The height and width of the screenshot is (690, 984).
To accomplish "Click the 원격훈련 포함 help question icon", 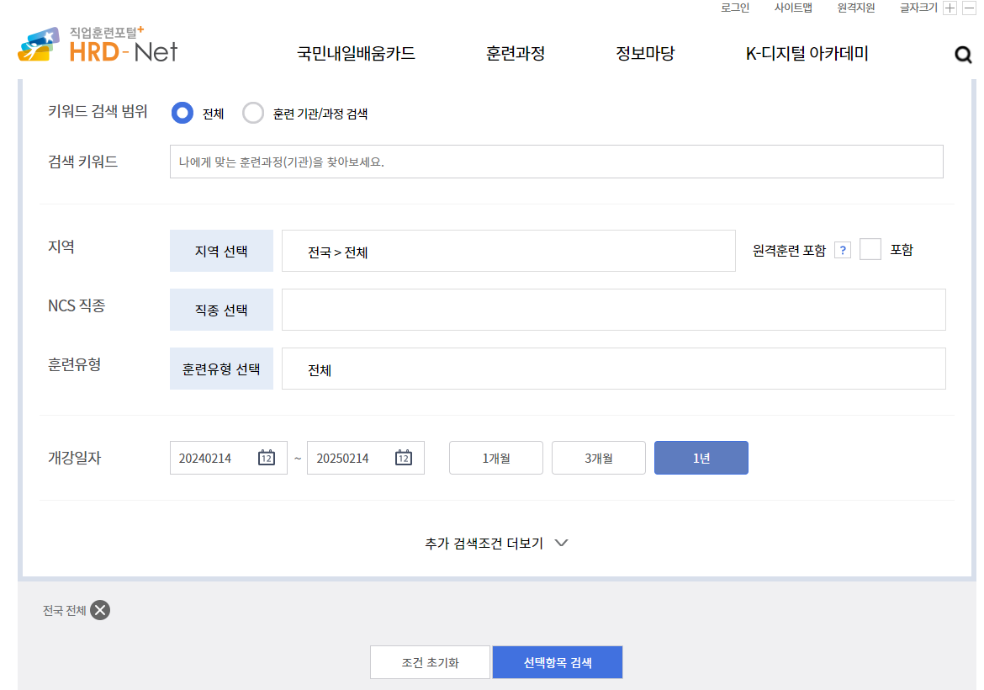I will click(842, 250).
